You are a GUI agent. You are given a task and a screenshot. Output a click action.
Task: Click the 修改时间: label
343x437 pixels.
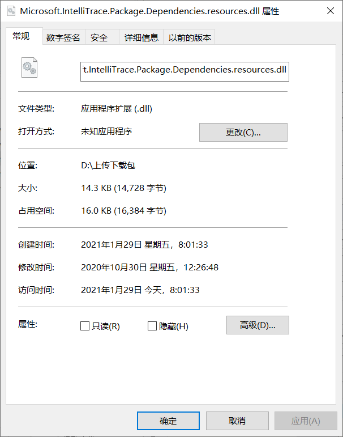coord(36,268)
